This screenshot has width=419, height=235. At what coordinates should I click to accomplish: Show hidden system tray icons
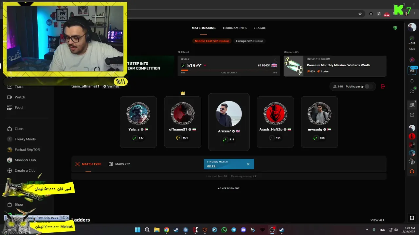coord(368,230)
